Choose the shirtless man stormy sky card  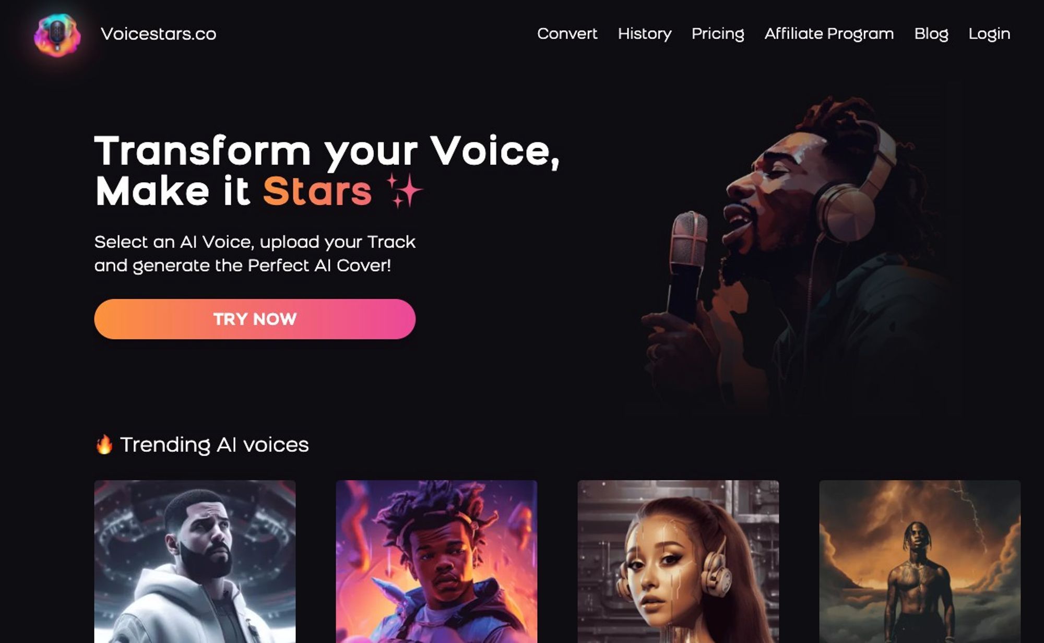click(x=920, y=562)
